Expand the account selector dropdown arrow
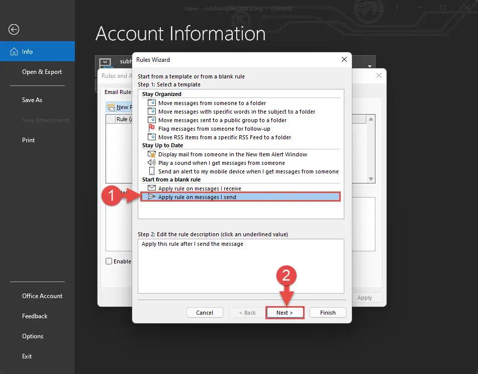This screenshot has width=478, height=374. point(369,66)
